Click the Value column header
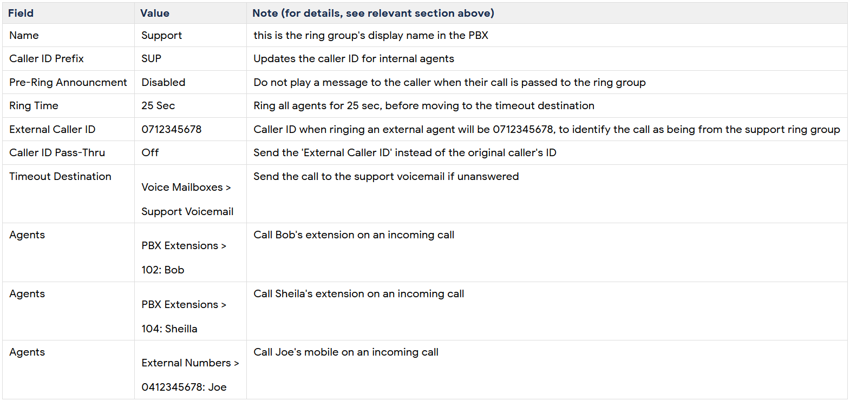This screenshot has height=401, width=850. click(155, 13)
